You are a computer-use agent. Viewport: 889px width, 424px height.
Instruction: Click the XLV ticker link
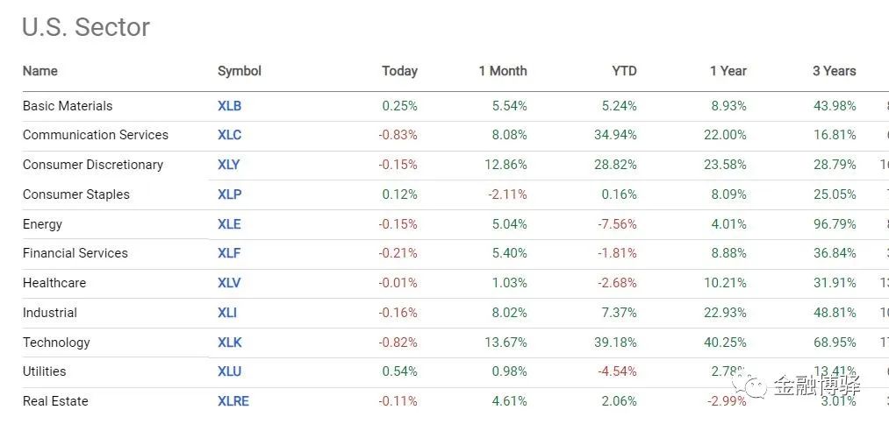click(x=228, y=283)
